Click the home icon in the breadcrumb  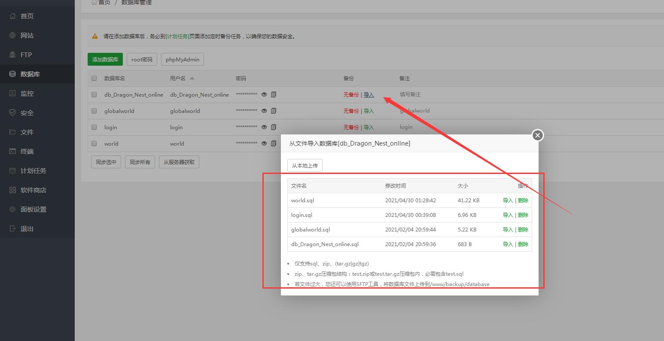94,2
